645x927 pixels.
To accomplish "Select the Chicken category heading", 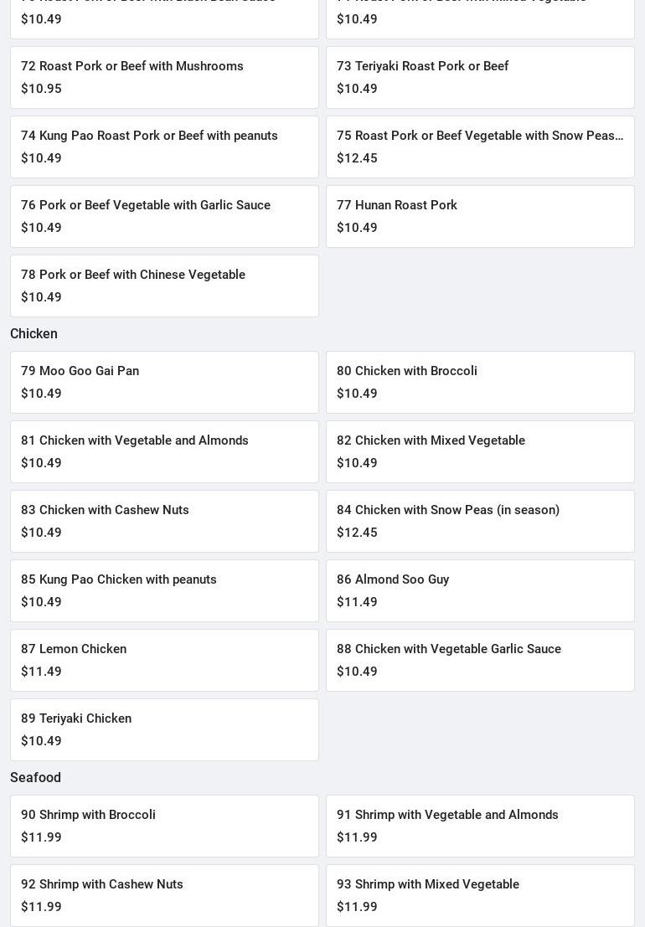I will [x=34, y=333].
